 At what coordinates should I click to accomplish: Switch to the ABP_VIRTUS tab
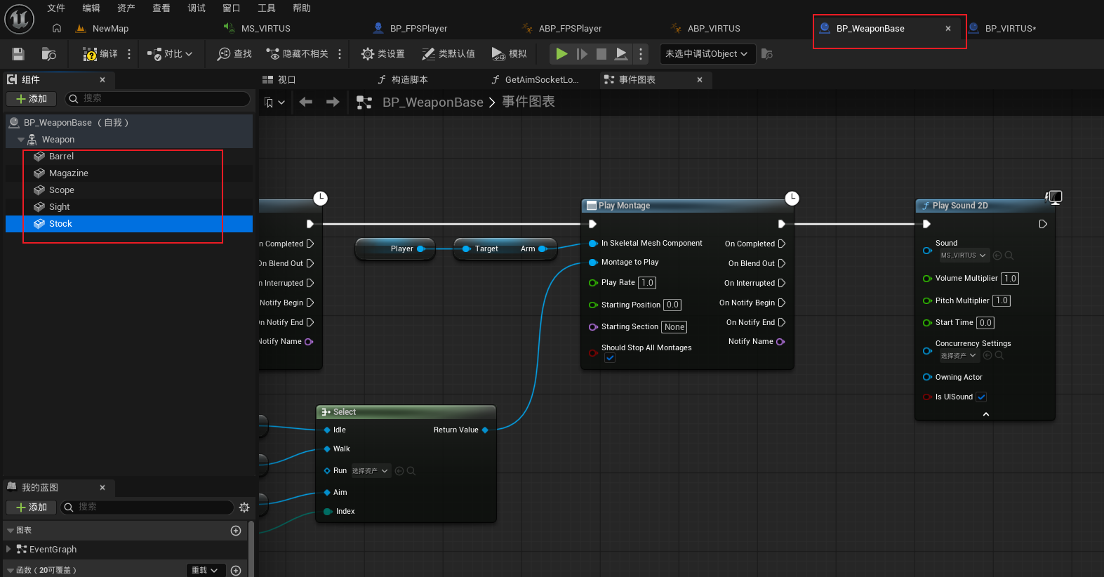click(714, 29)
